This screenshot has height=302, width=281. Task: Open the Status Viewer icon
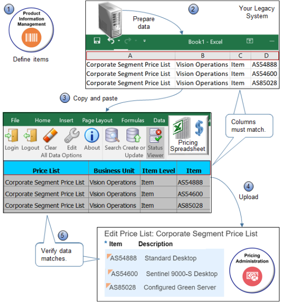click(x=155, y=135)
